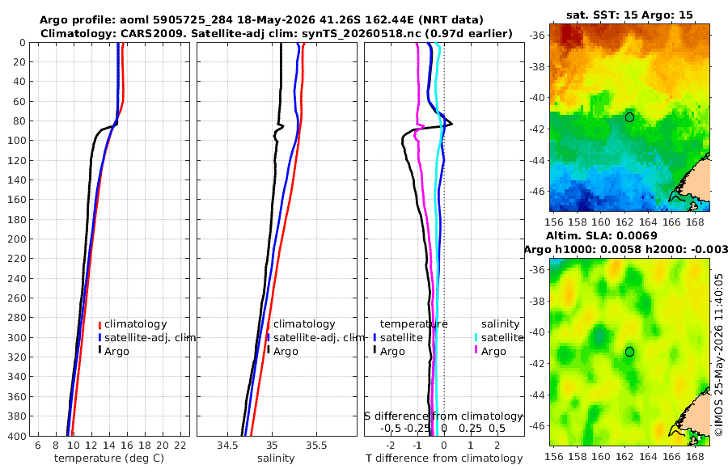Image resolution: width=728 pixels, height=469 pixels.
Task: Click the 'Altim. SLA: 0.0069' heading
Action: (602, 236)
